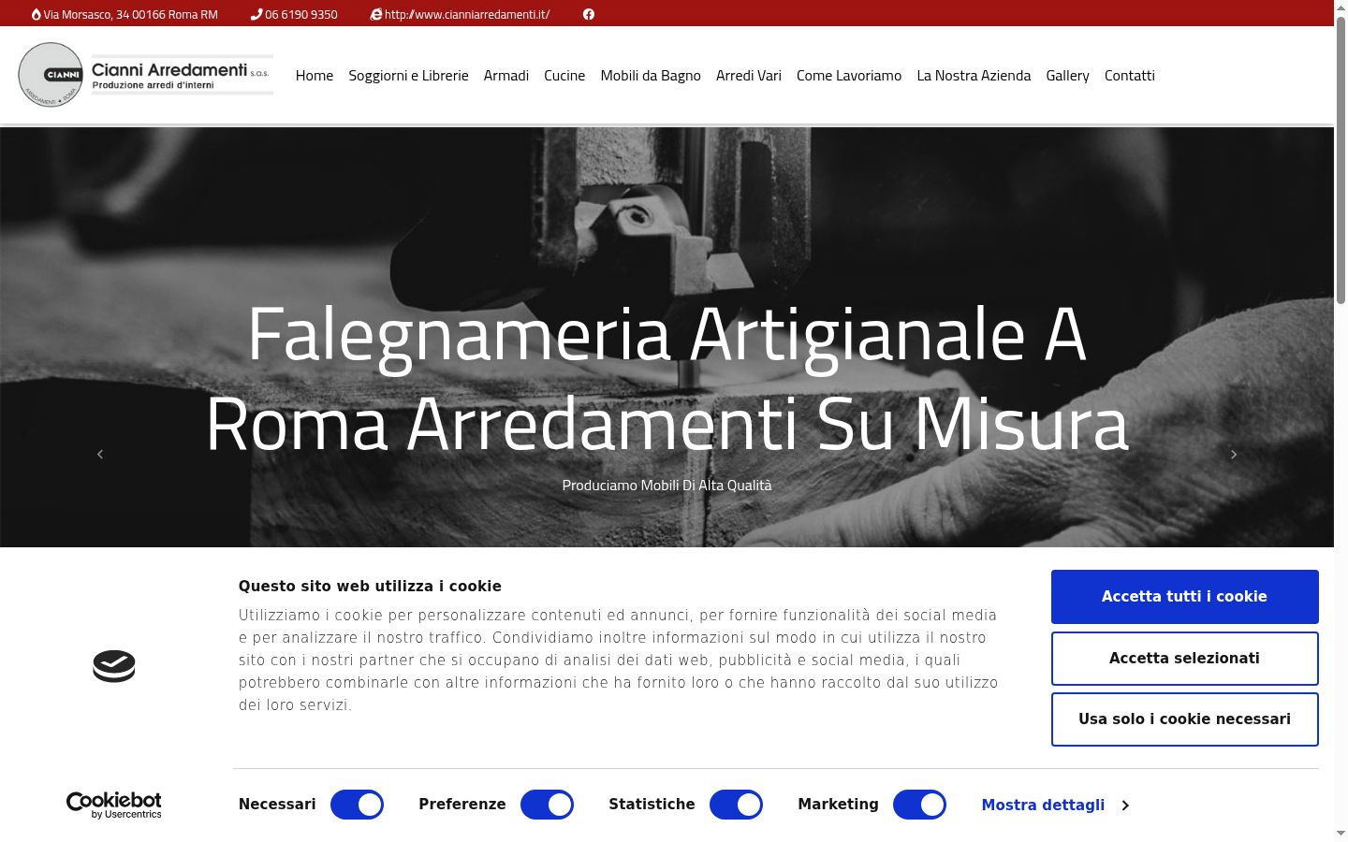Go to next slide arrow
The width and height of the screenshot is (1348, 842).
[1234, 455]
